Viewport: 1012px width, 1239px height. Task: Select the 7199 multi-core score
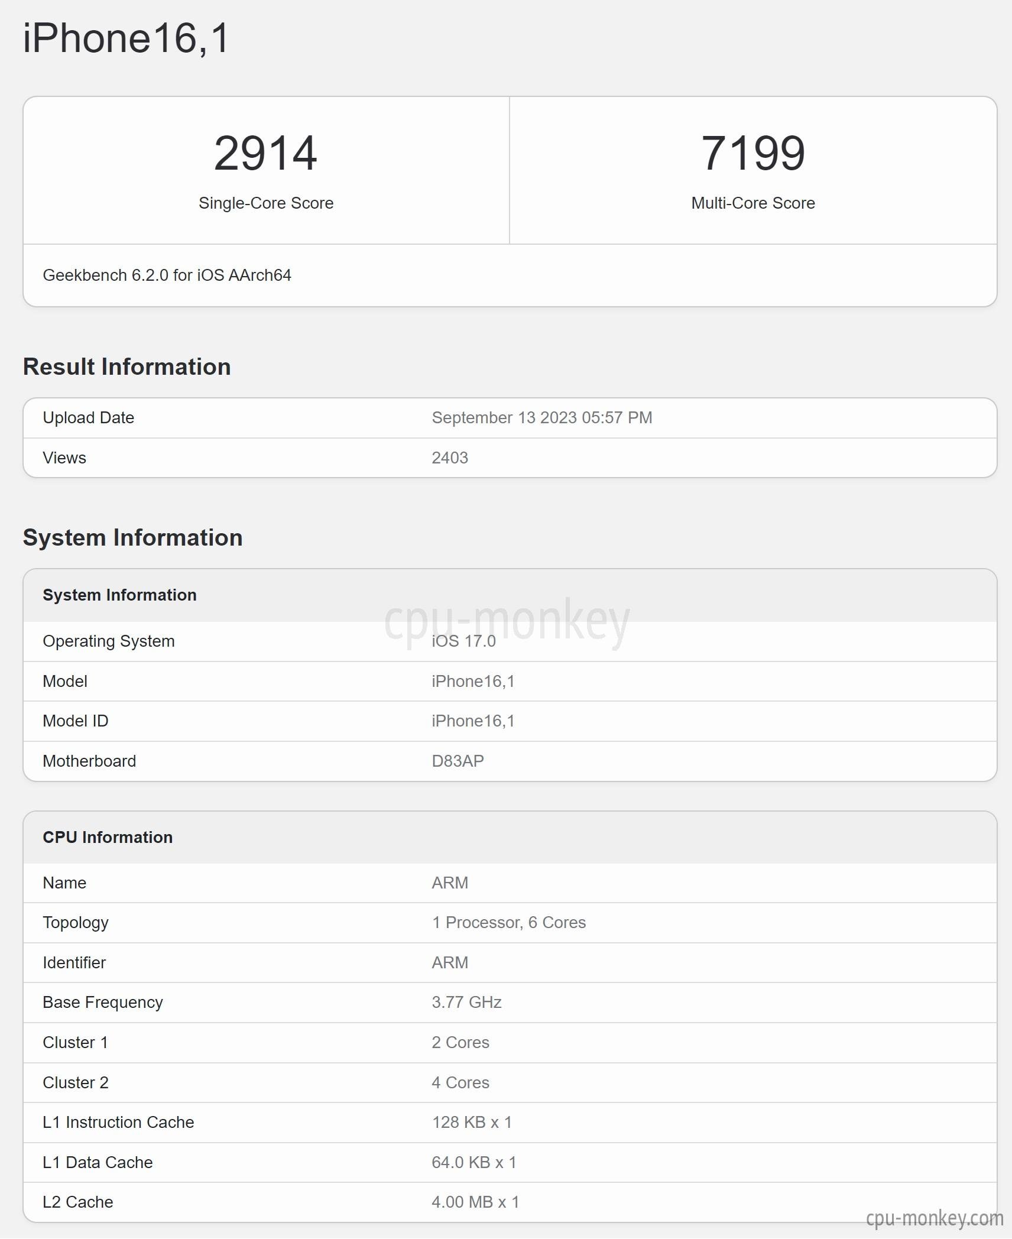click(752, 153)
